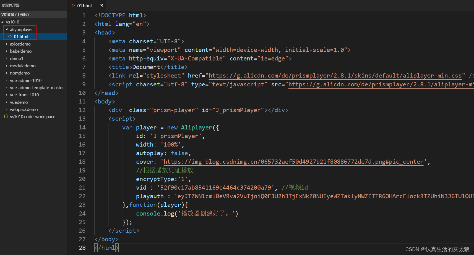
Task: Click the 'UTF-8' charset value on line 4
Action: click(x=169, y=41)
